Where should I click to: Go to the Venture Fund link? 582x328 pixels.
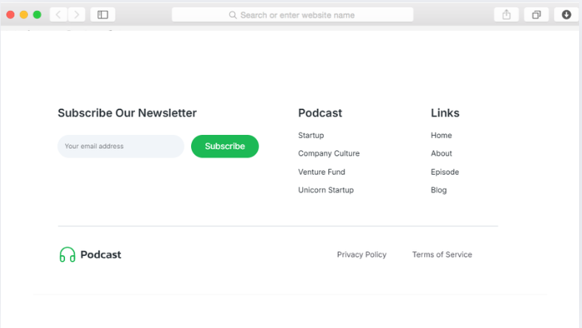pyautogui.click(x=322, y=172)
